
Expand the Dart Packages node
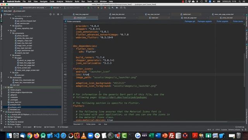click(6, 117)
